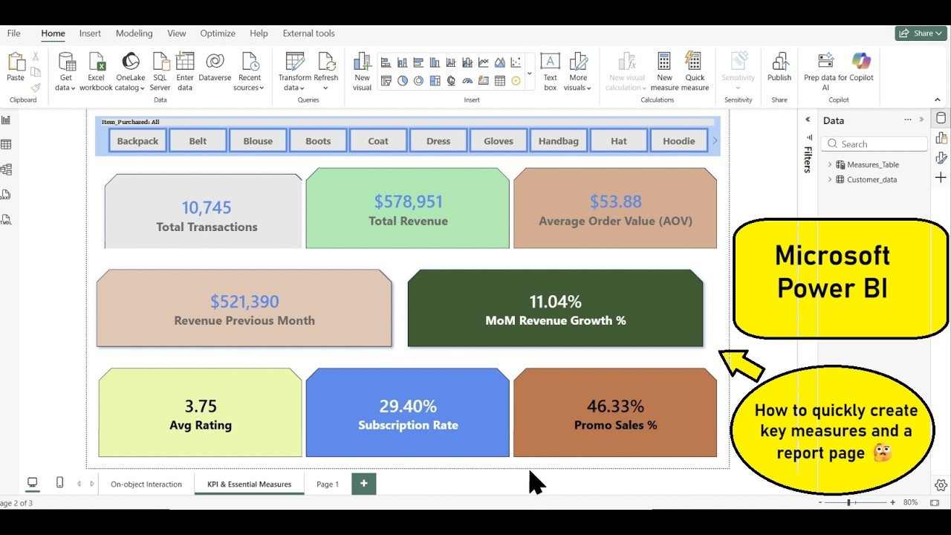The height and width of the screenshot is (535, 951).
Task: Switch to desktop layout view
Action: (32, 483)
